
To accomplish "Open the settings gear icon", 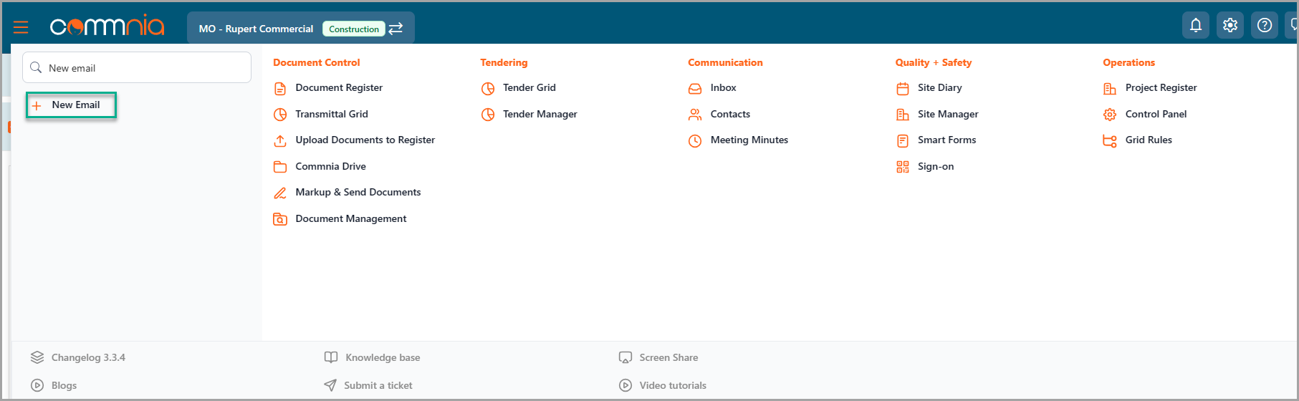I will pos(1230,26).
